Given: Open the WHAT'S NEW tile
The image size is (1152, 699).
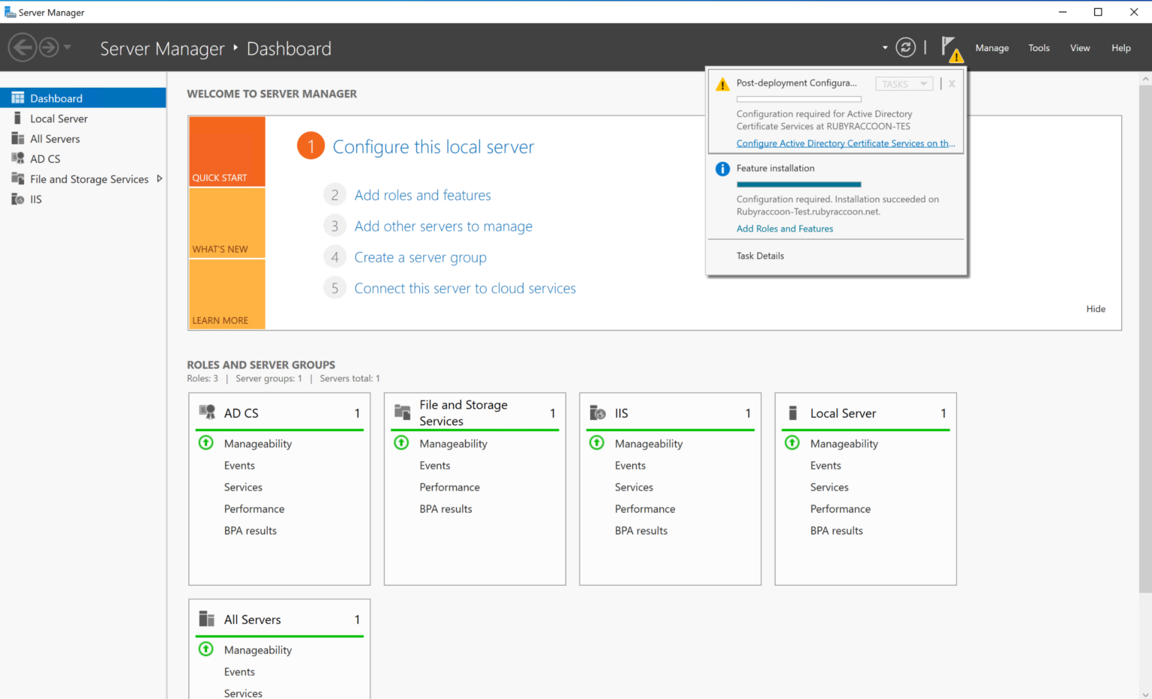Looking at the screenshot, I should [x=227, y=223].
